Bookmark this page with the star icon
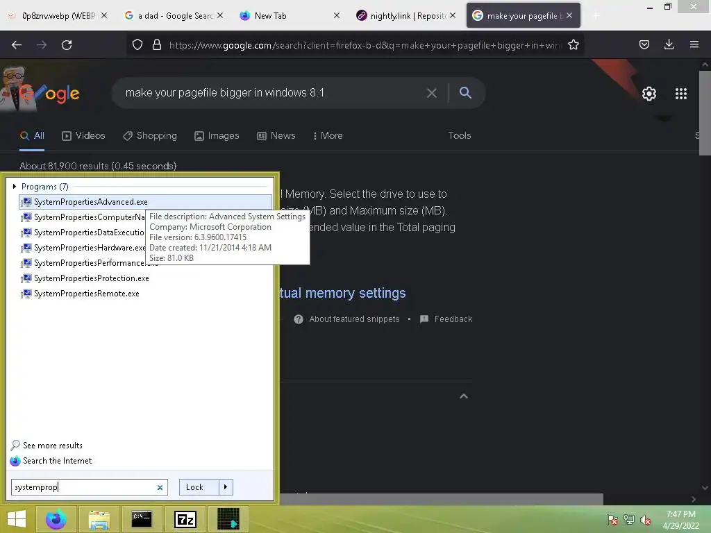 coord(573,44)
